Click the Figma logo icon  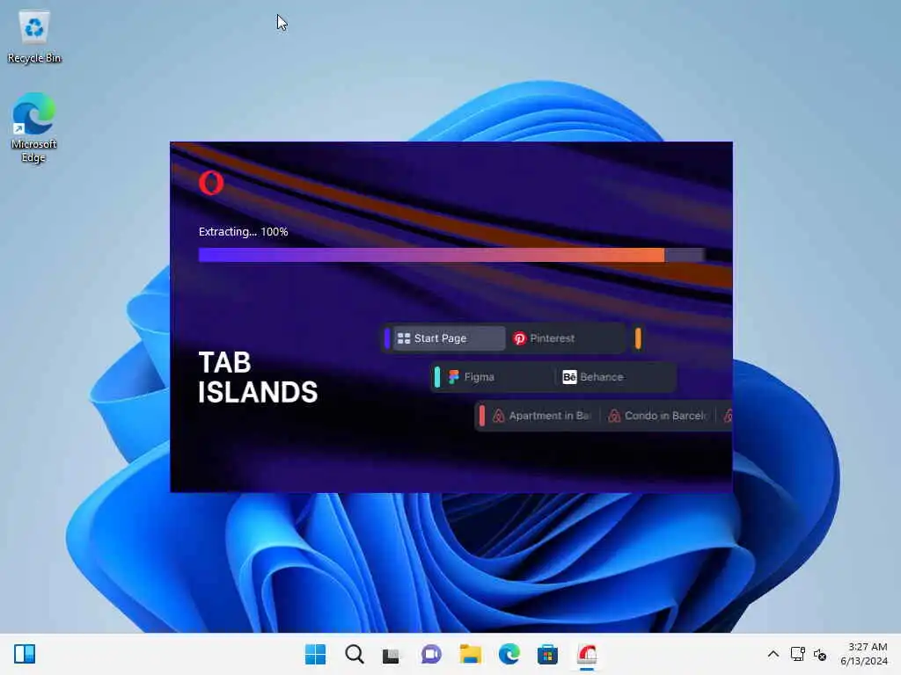pyautogui.click(x=454, y=376)
